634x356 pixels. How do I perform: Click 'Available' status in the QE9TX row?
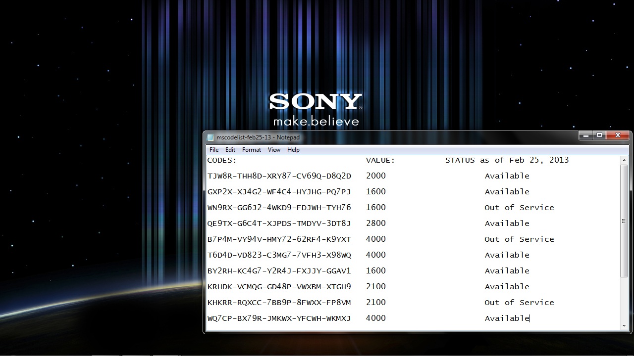click(x=507, y=223)
